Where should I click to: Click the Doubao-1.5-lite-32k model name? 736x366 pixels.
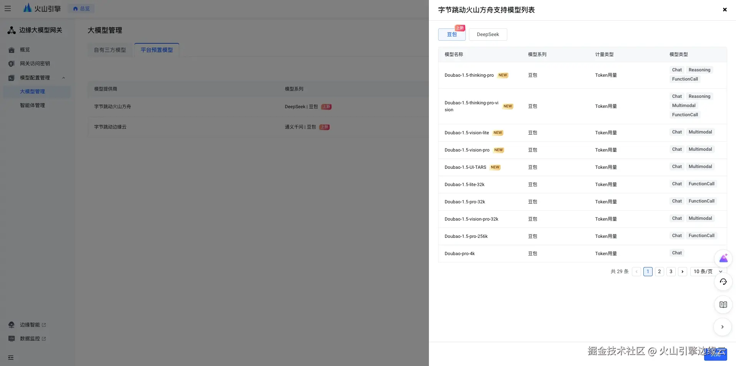pos(465,185)
